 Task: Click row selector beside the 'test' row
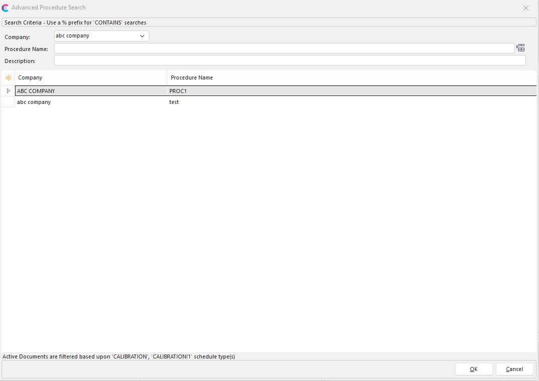tap(8, 102)
